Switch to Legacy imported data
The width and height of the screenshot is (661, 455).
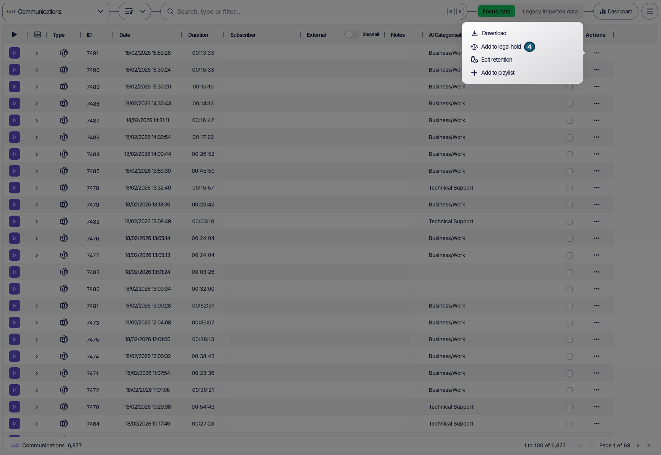pyautogui.click(x=550, y=11)
